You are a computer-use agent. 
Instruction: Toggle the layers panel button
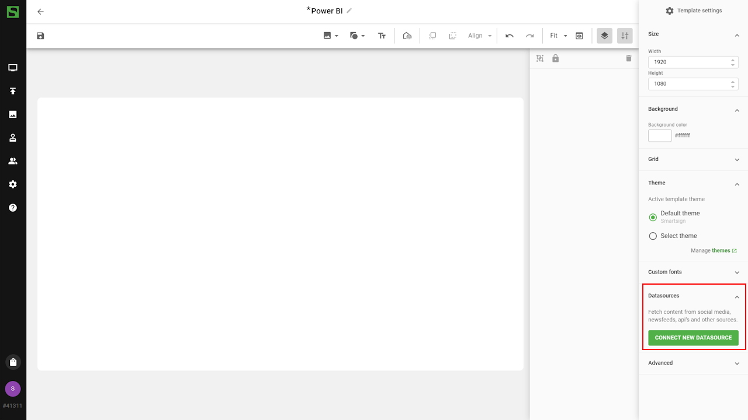(604, 36)
